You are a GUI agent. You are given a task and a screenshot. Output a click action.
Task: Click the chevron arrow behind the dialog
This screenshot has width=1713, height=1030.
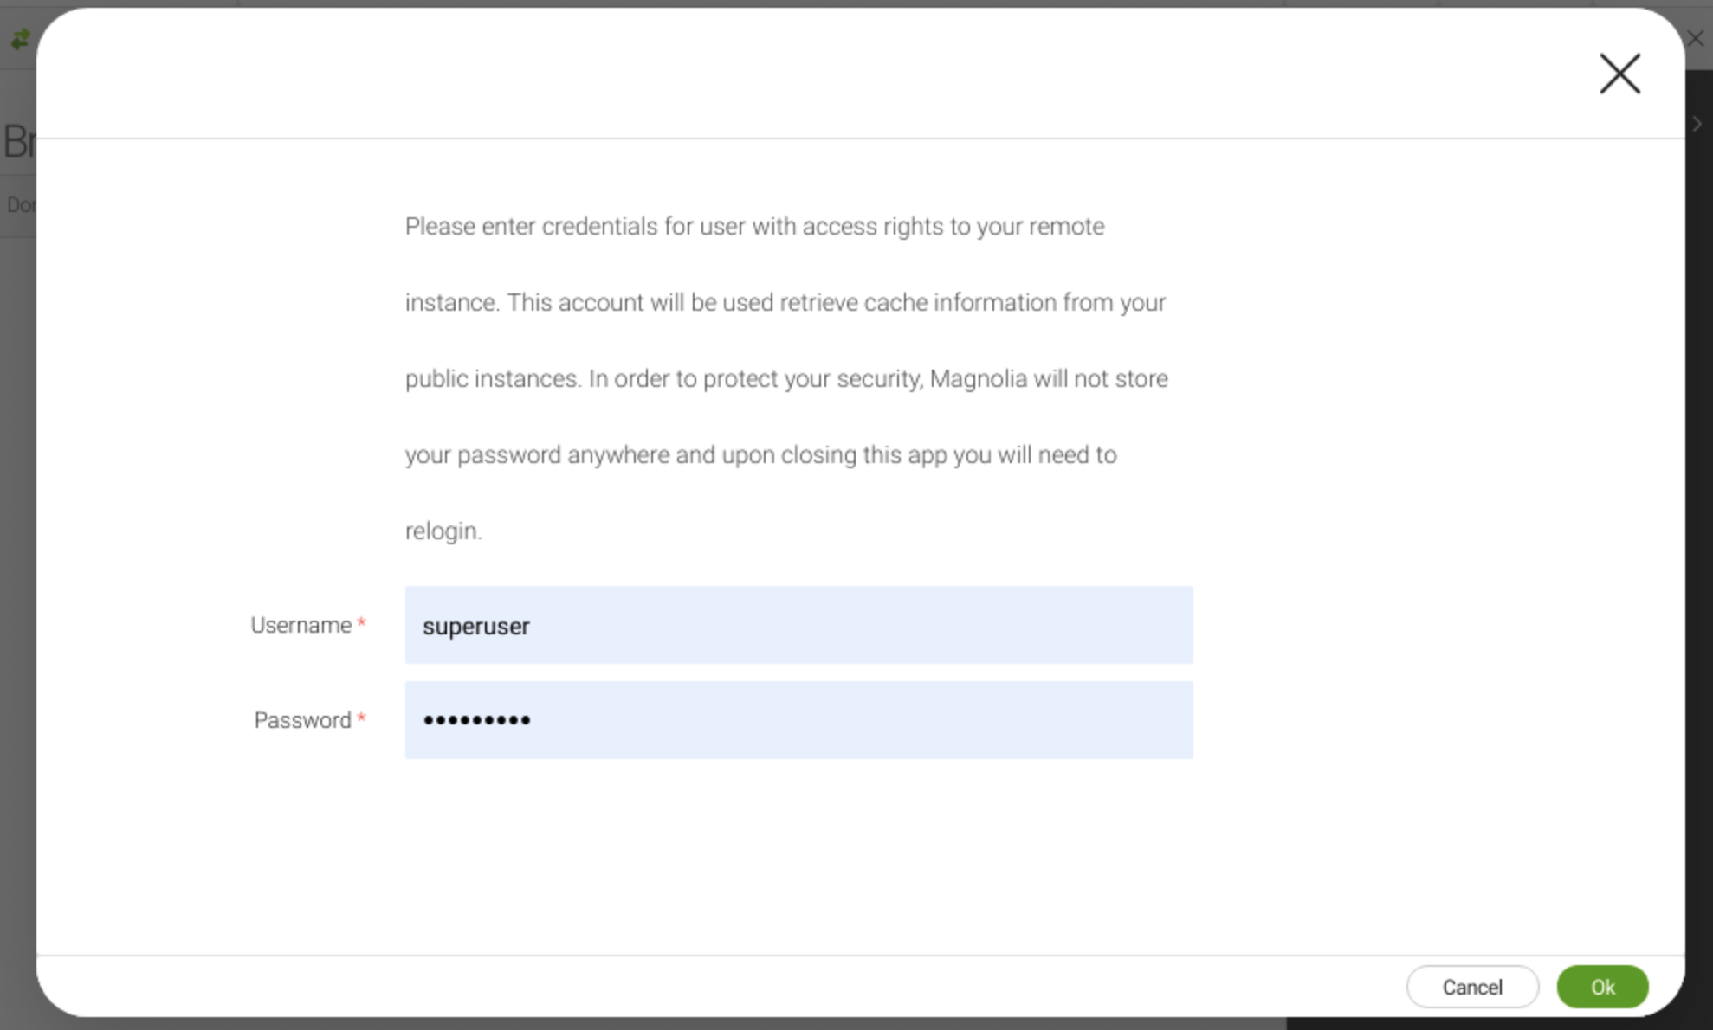pyautogui.click(x=1697, y=124)
